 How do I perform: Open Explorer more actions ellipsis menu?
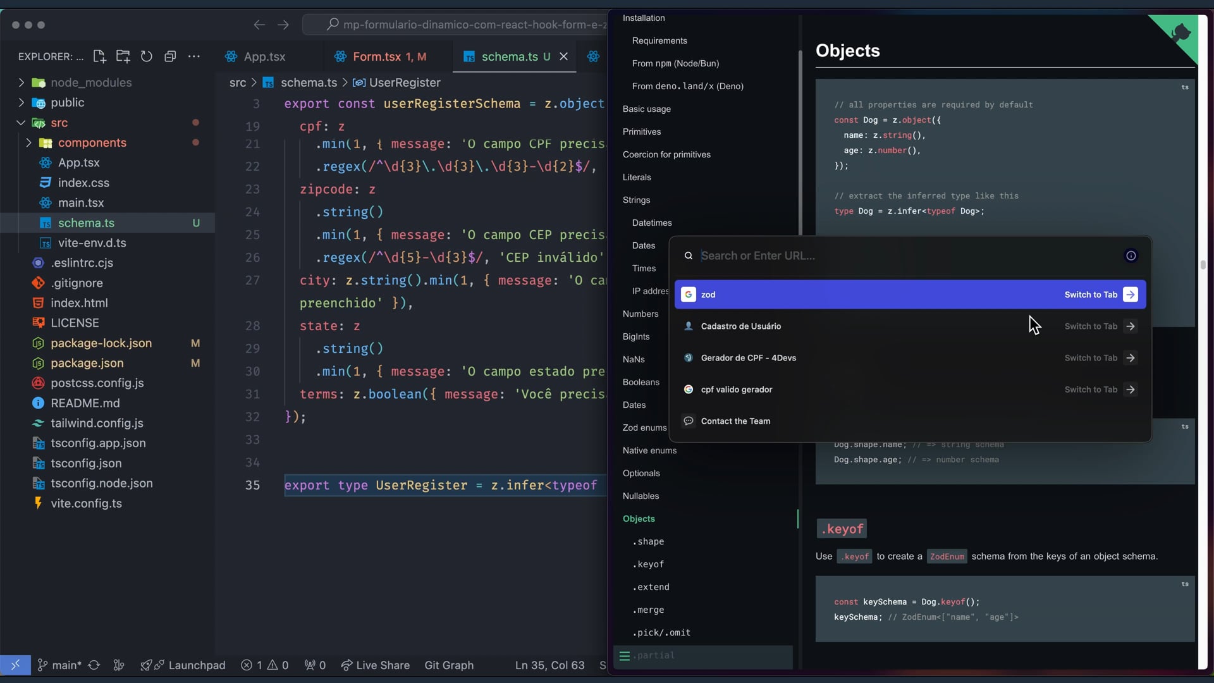[x=194, y=56]
